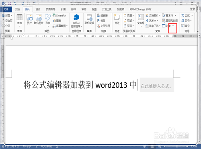201x149 pixels.
Task: Open the 页眉 header dropdown
Action: coord(129,16)
